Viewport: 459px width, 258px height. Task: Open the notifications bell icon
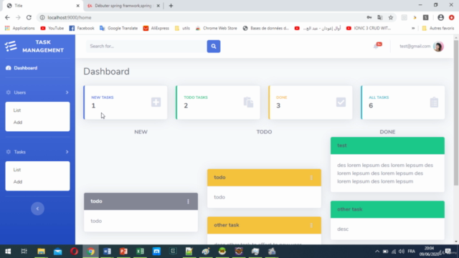[x=376, y=46]
